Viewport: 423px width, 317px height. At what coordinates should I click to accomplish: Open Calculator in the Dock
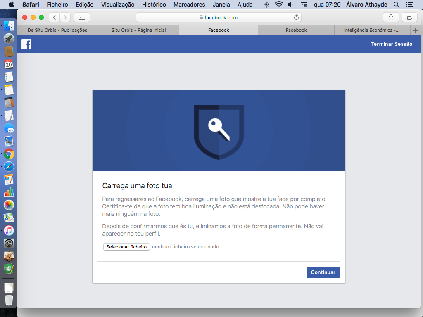pos(9,103)
